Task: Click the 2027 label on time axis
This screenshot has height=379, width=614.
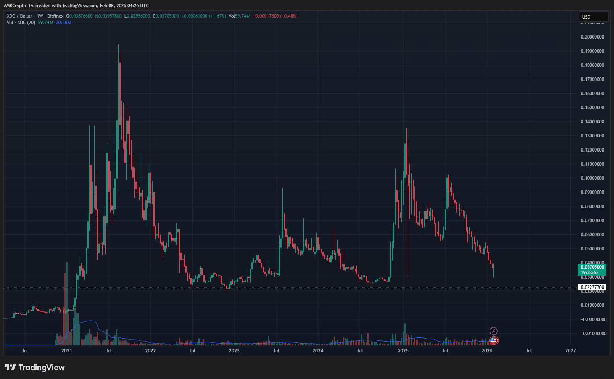Action: point(570,350)
